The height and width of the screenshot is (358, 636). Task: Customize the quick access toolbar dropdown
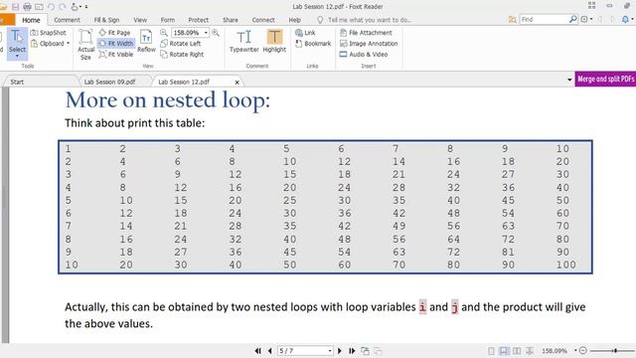(86, 7)
